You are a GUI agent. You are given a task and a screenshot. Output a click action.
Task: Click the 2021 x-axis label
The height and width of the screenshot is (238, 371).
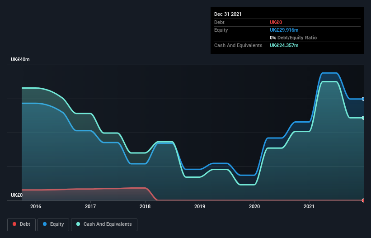pyautogui.click(x=309, y=206)
